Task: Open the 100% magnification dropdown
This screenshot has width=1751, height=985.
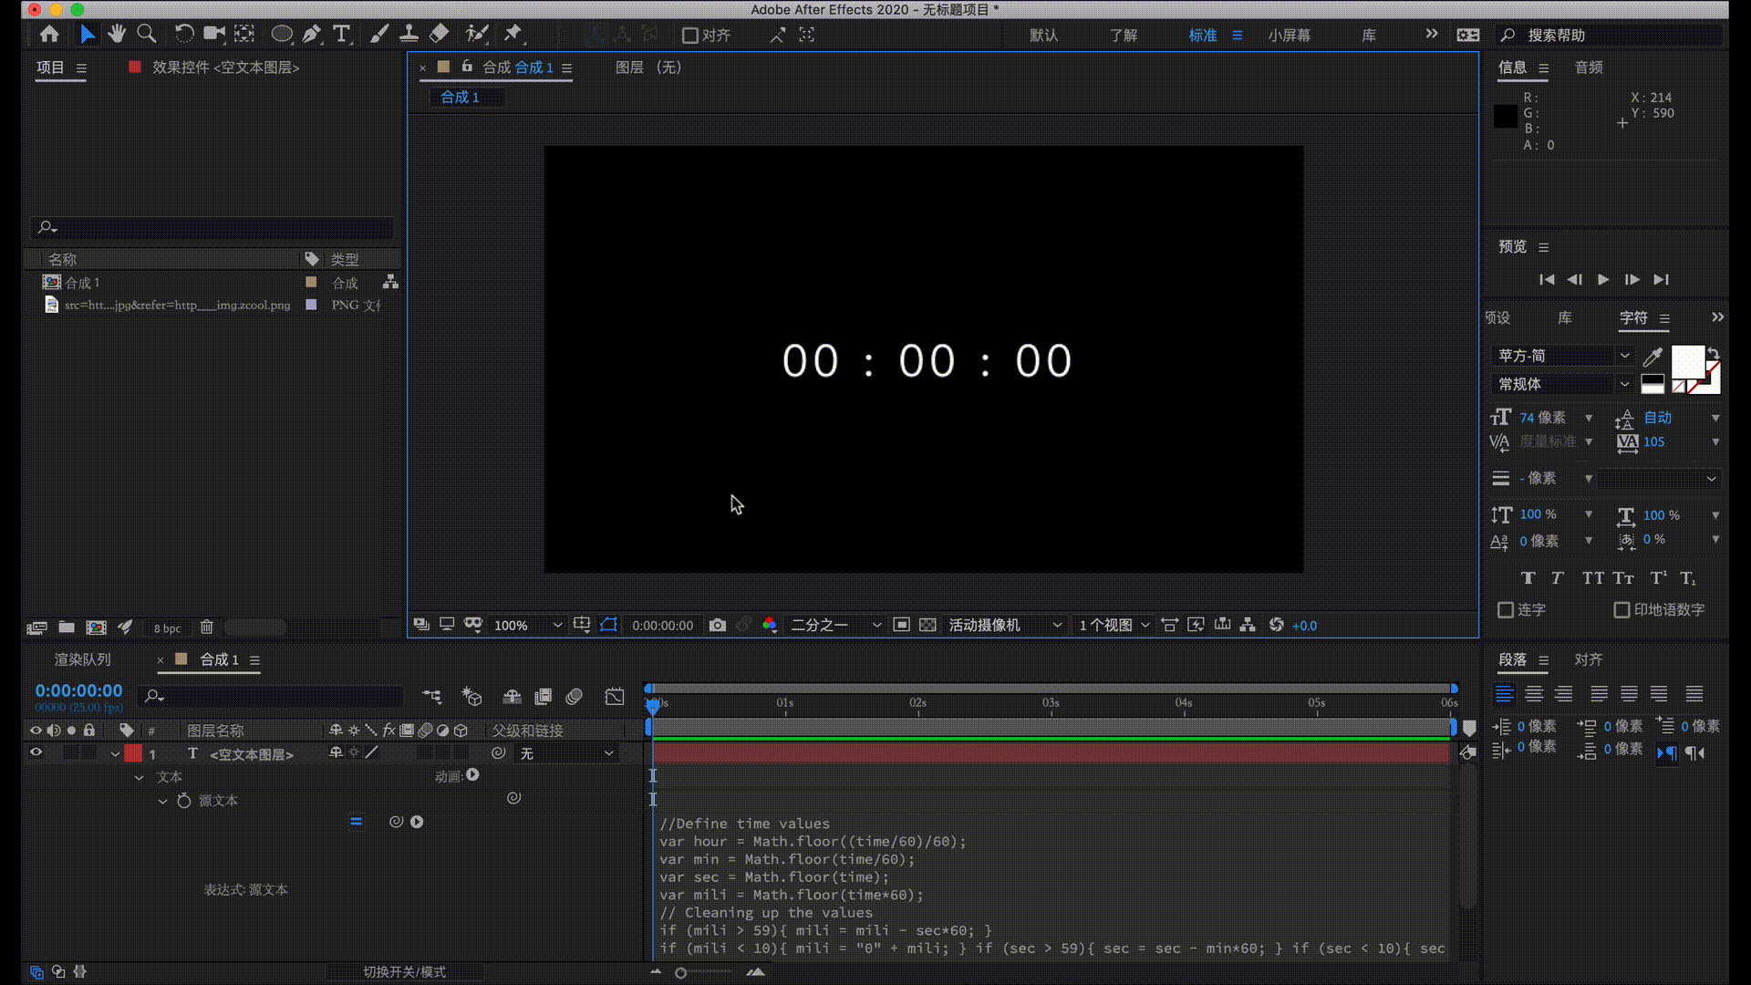Action: coord(528,625)
